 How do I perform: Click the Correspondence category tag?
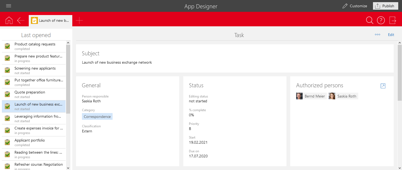tap(97, 117)
